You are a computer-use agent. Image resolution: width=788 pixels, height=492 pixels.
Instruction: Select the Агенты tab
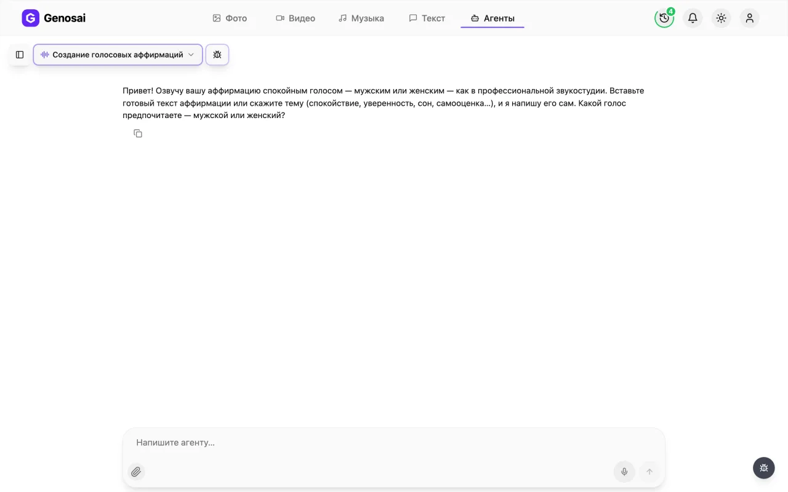[492, 18]
